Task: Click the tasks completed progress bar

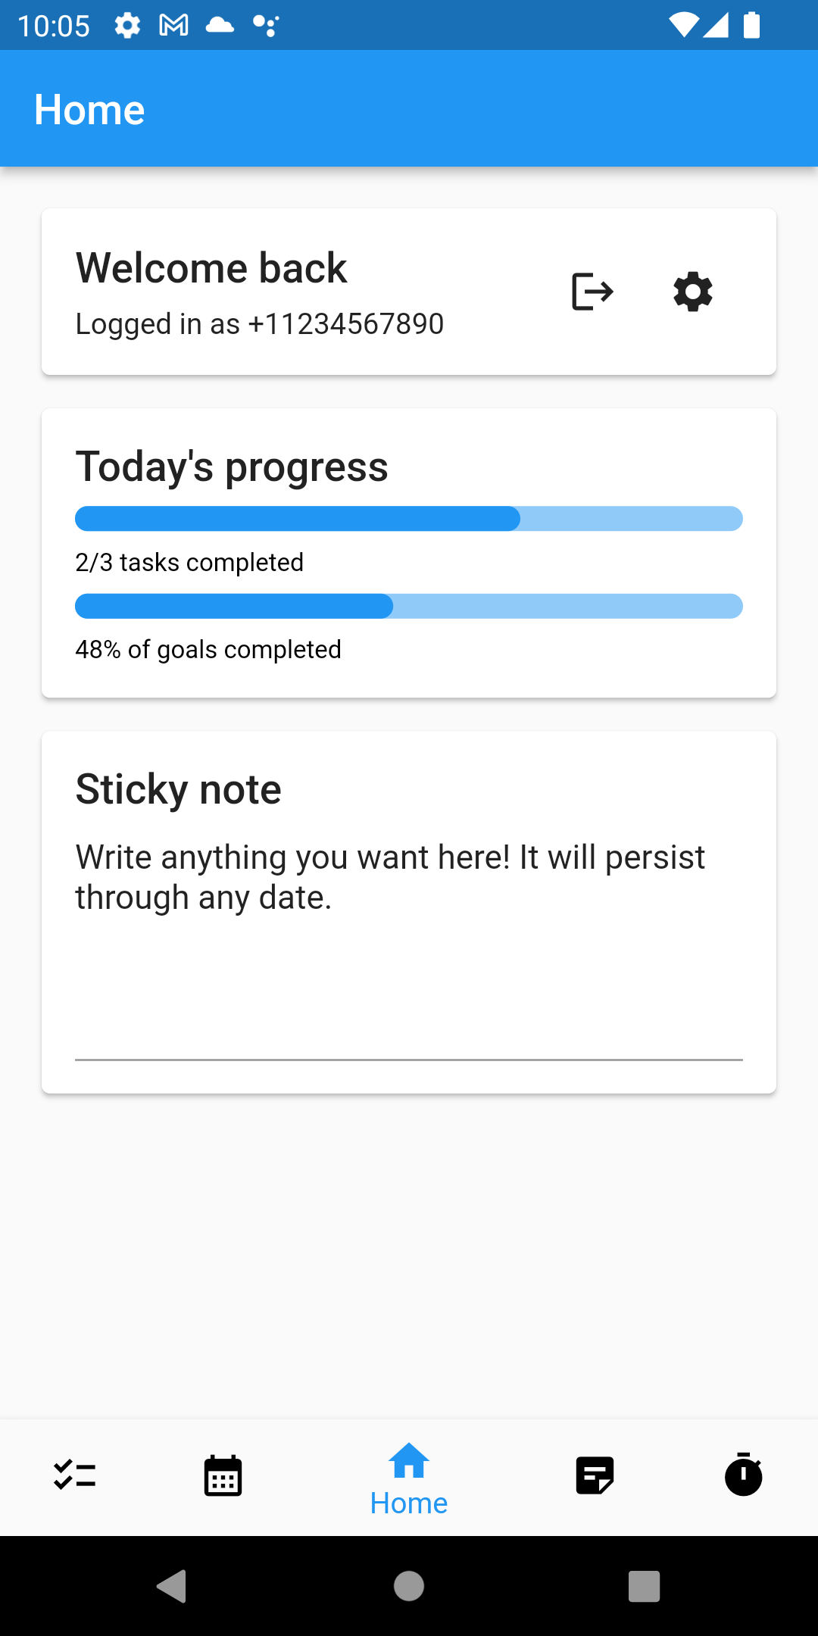Action: (x=409, y=519)
